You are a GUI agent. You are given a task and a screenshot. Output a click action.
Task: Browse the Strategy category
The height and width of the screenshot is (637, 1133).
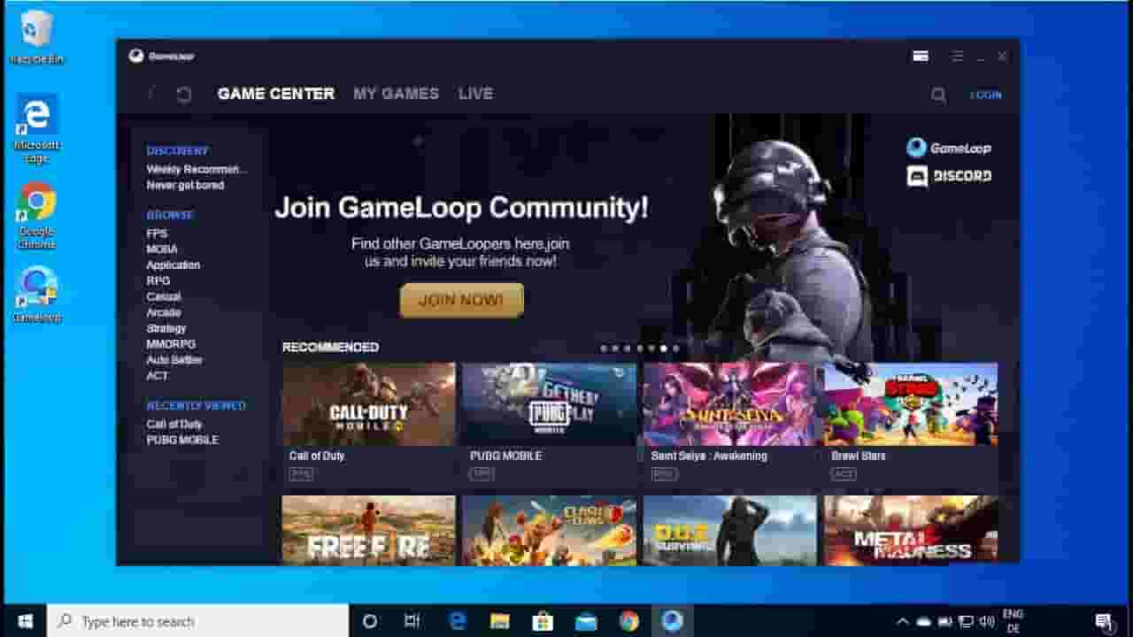point(166,328)
